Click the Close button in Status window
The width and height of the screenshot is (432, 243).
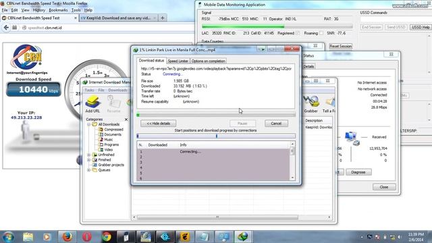384,187
